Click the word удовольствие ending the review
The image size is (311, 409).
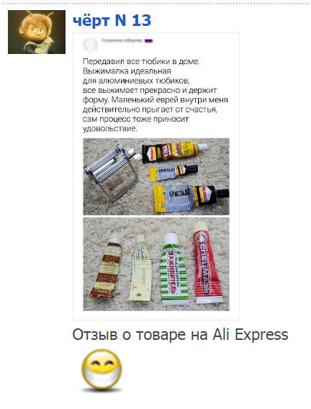109,129
